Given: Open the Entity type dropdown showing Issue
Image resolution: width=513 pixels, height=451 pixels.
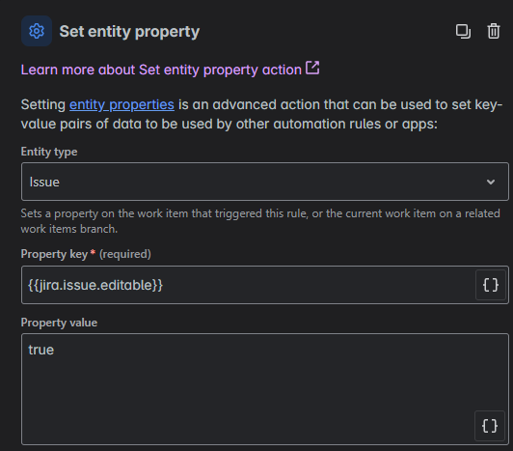Looking at the screenshot, I should tap(265, 182).
